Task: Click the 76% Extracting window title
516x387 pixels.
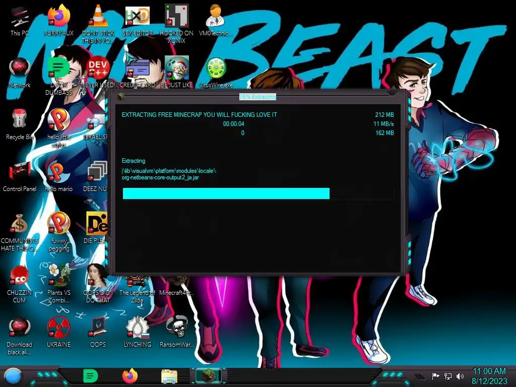Action: tap(257, 97)
